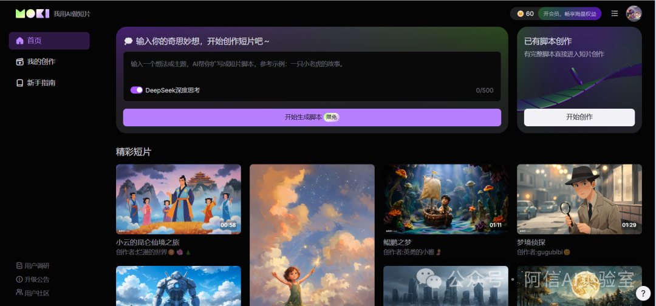The image size is (656, 306).
Task: Click the 精彩短片 section heading
Action: 134,152
